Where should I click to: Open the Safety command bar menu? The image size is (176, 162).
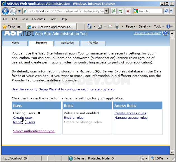(145, 26)
